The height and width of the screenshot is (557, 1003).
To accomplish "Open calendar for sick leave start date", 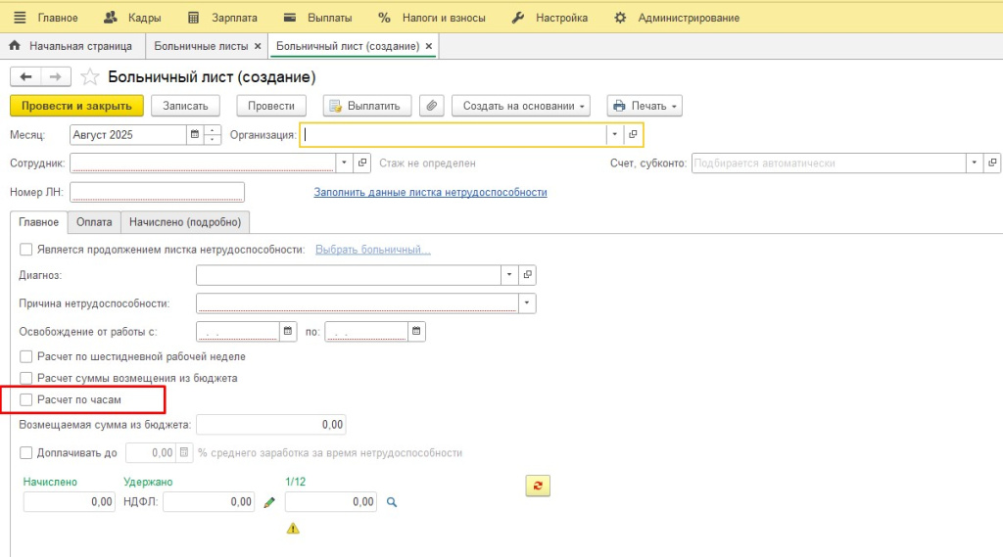I will (288, 332).
